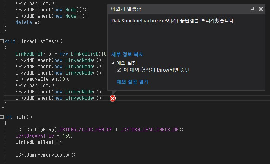Click the LinkedListTest() call in main
270x164 pixels.
(x=38, y=142)
